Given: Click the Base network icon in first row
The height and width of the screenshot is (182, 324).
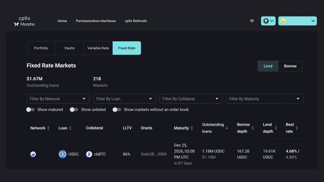Looking at the screenshot, I should pos(33,154).
